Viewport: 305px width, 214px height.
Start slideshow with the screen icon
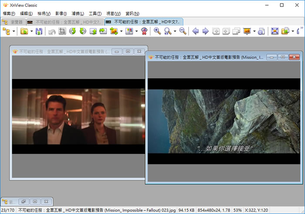pos(247,31)
